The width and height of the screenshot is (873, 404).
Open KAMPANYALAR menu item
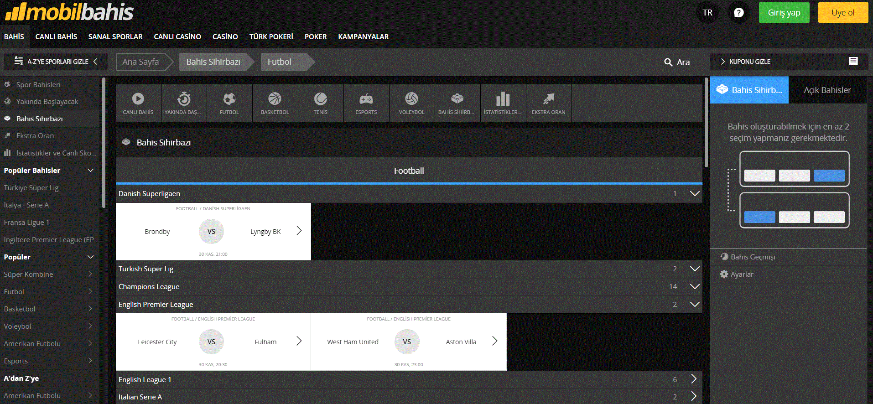(364, 36)
